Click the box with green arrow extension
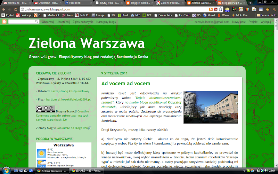 (x=268, y=9)
